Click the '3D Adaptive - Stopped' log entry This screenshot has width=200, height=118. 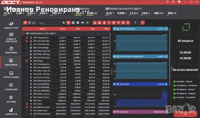[186, 94]
